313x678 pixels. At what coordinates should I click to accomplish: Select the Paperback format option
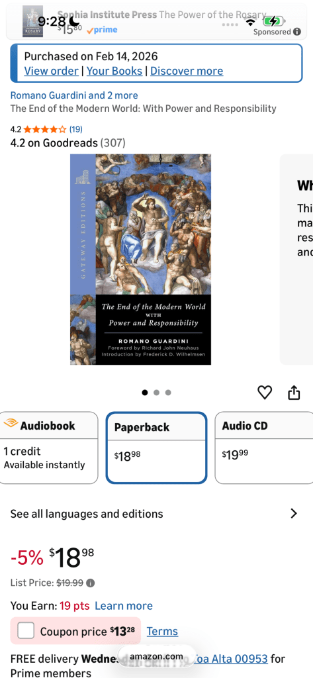(156, 448)
